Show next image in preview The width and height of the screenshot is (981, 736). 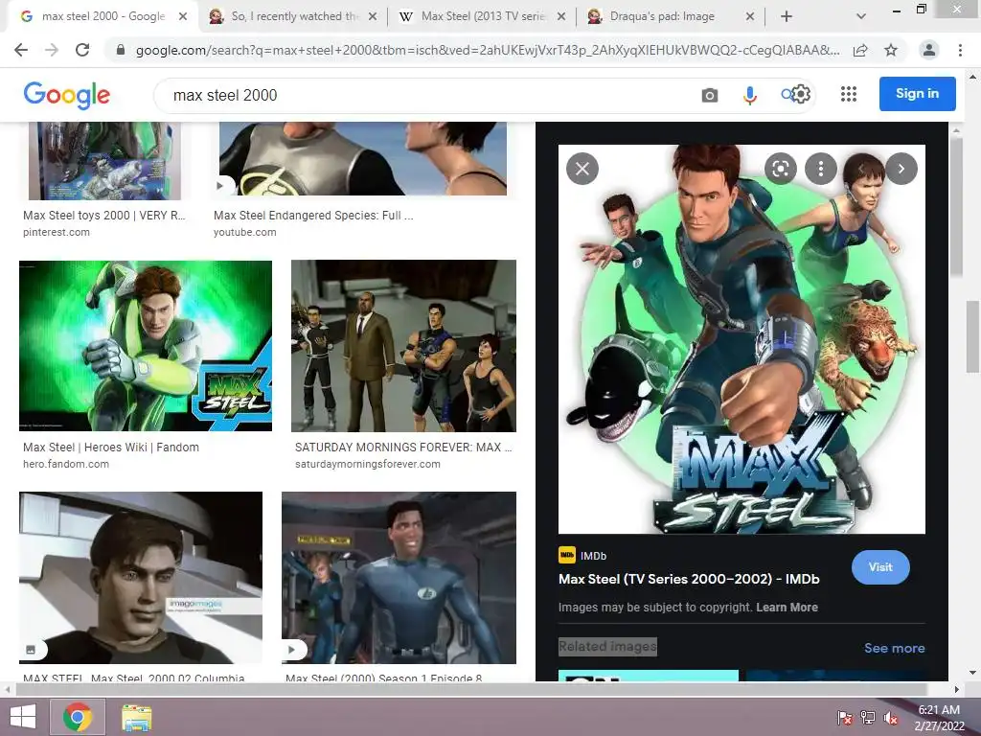point(901,169)
